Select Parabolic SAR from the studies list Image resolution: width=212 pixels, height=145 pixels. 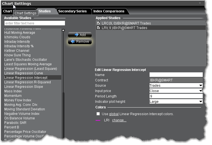coord(15,123)
